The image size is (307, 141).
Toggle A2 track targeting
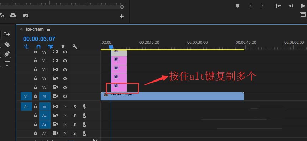point(45,116)
